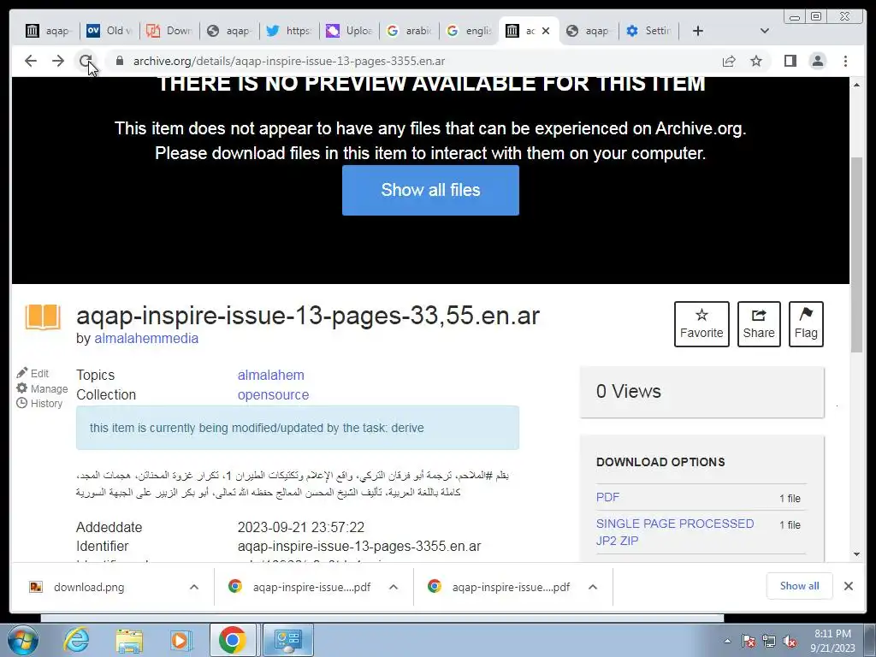Go forward to the next page

(x=58, y=61)
